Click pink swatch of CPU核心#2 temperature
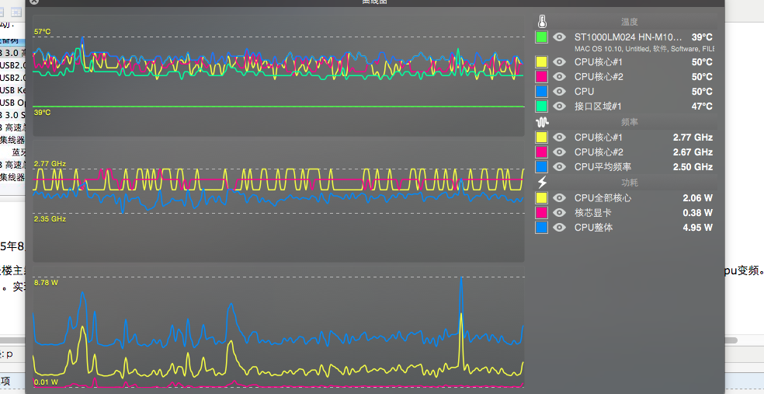The image size is (764, 394). pyautogui.click(x=541, y=77)
